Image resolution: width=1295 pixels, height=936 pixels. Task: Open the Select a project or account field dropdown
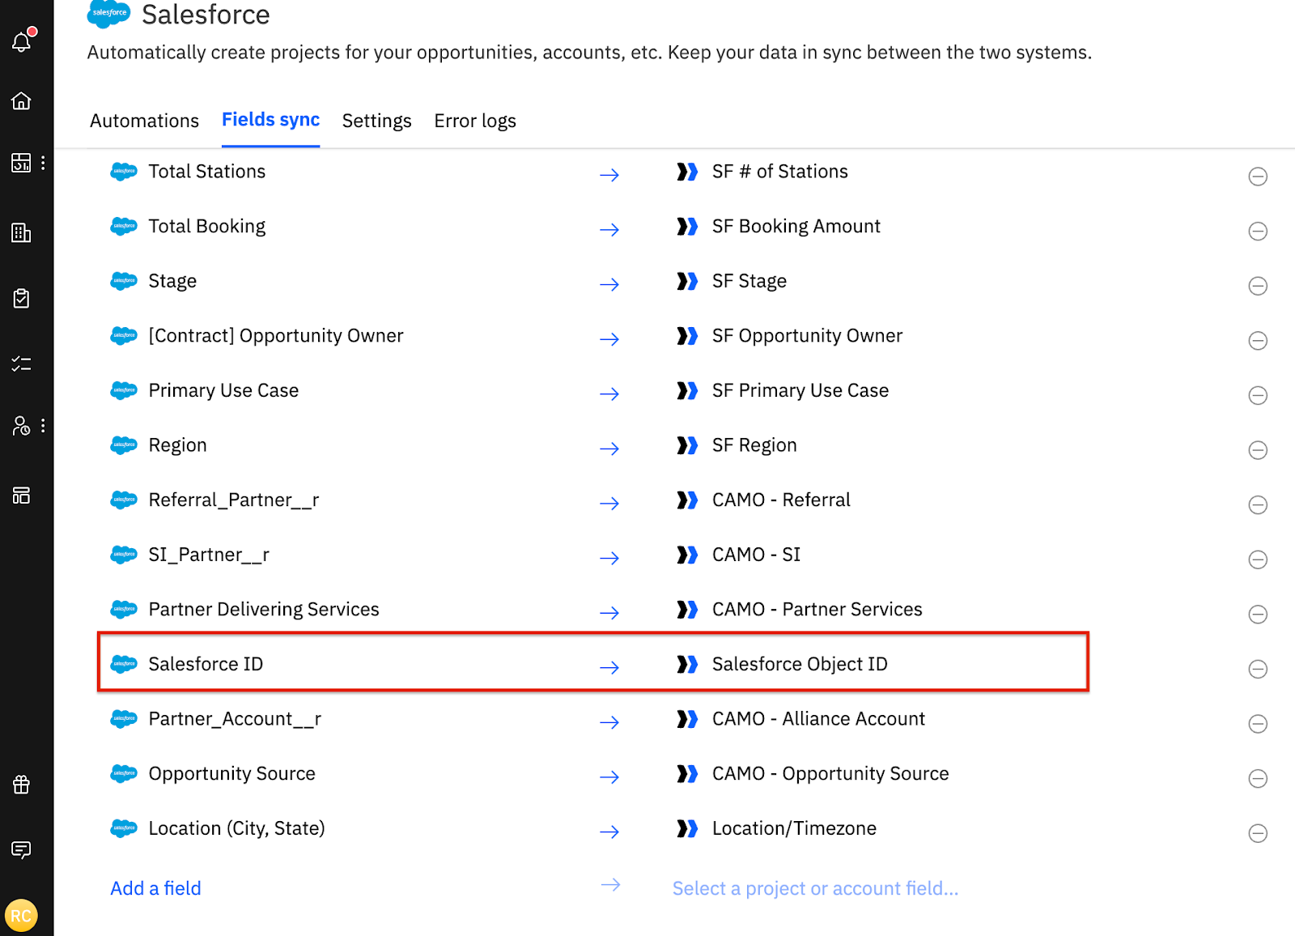click(x=815, y=888)
